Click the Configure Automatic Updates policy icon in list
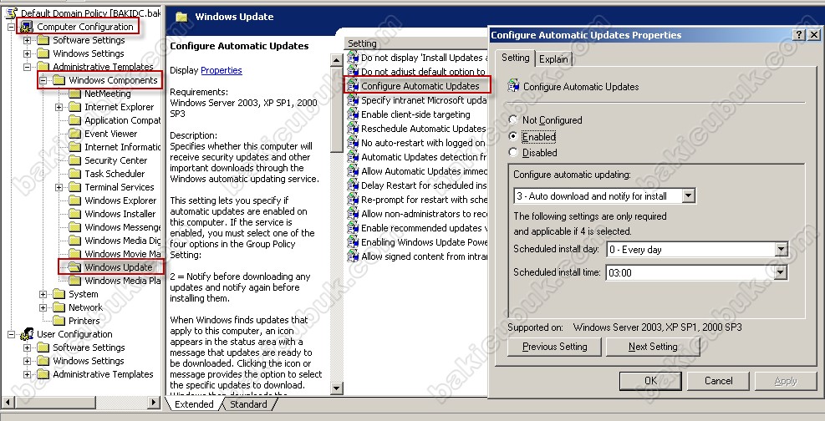 [353, 86]
